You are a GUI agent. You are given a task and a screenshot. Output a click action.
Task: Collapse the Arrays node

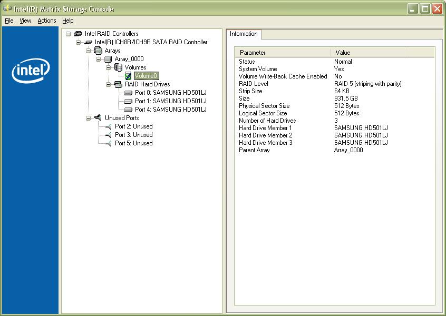coord(89,51)
